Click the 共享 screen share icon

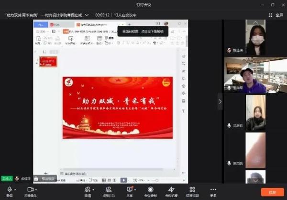(x=130, y=190)
